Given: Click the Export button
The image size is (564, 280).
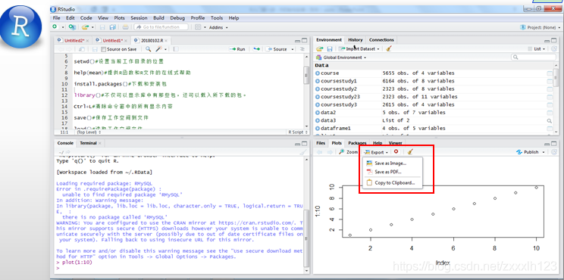Looking at the screenshot, I should point(376,152).
